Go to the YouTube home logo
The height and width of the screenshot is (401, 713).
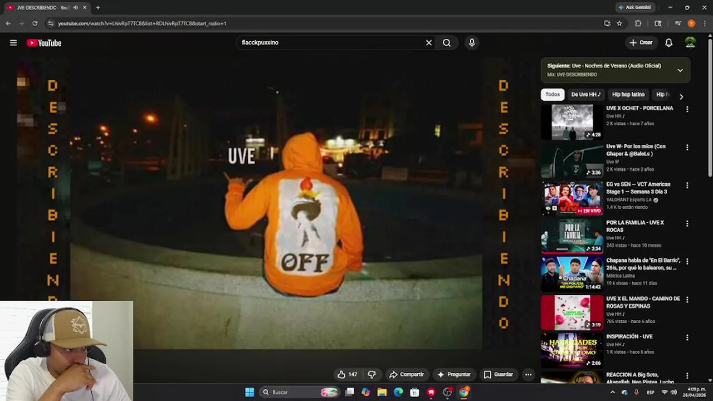click(44, 43)
